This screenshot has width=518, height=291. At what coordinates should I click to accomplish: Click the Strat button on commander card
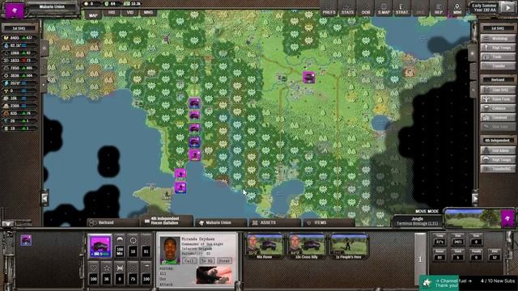[x=224, y=260]
